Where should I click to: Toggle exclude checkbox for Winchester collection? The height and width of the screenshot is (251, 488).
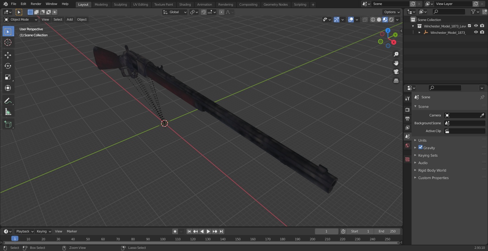(x=469, y=26)
